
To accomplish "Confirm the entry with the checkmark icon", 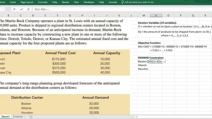I will point(21,9).
